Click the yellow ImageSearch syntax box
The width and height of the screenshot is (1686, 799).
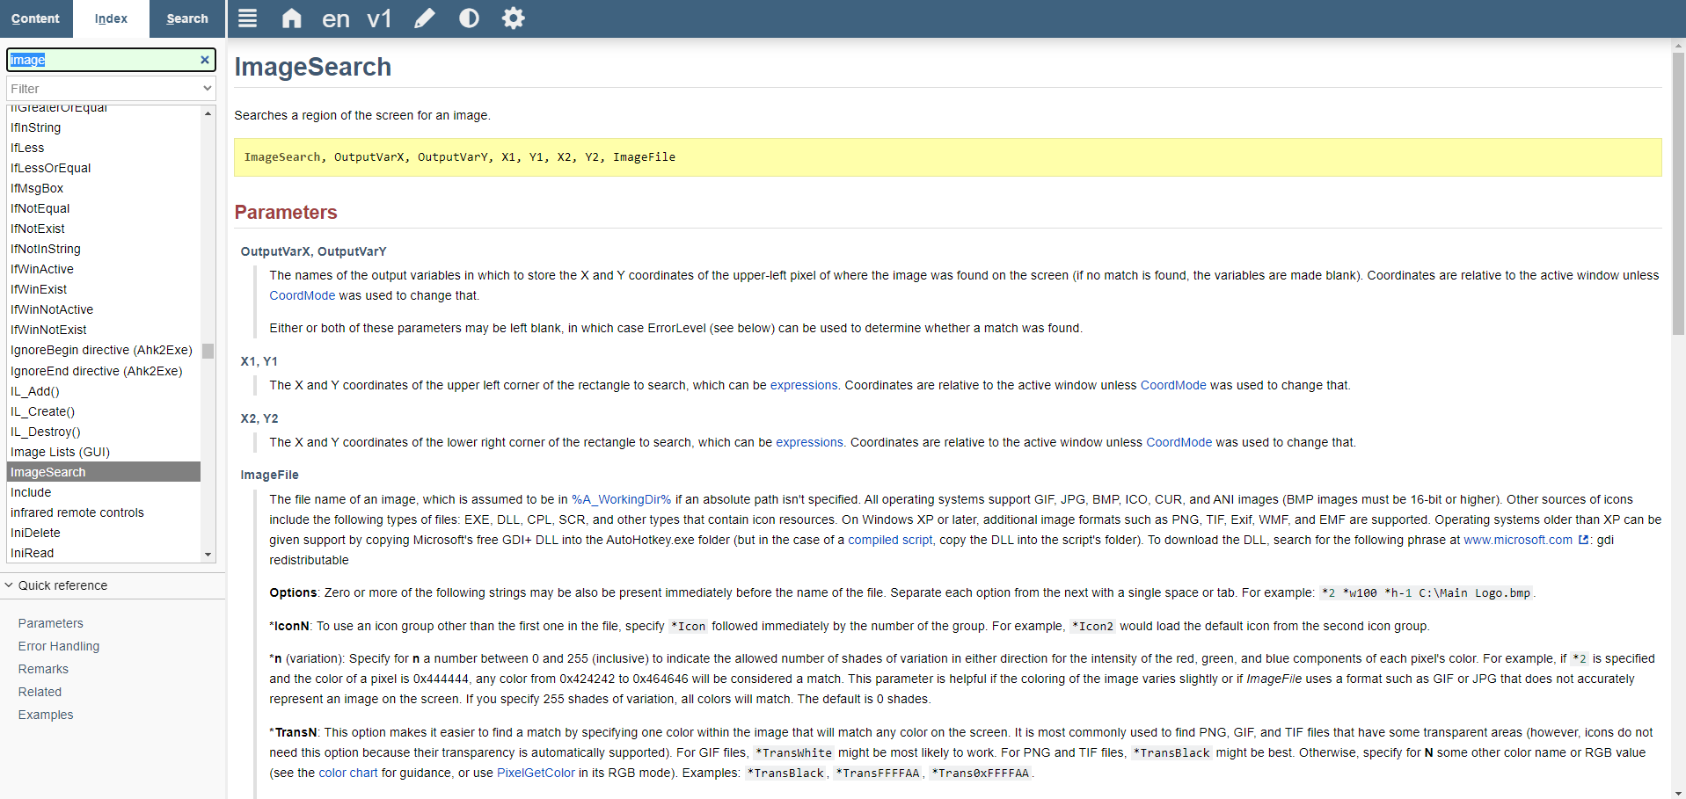(947, 157)
